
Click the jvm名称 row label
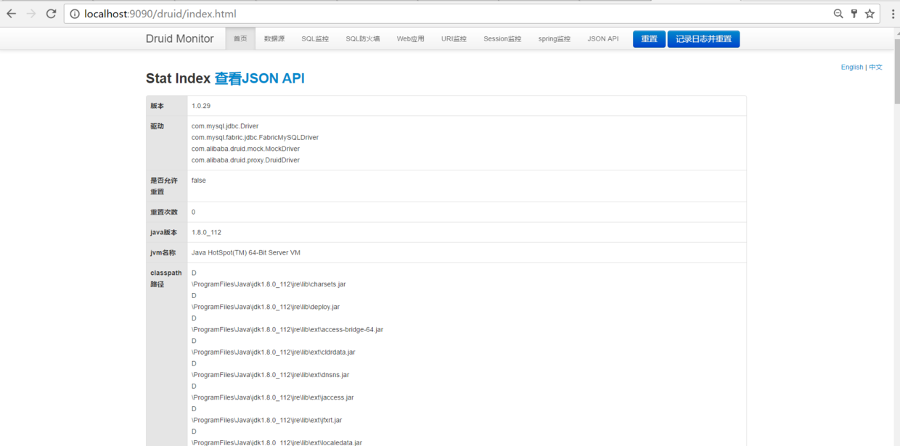click(x=163, y=252)
